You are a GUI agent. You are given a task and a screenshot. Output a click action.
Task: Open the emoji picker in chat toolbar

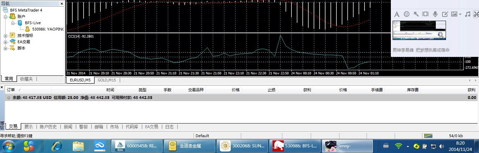click(x=407, y=14)
